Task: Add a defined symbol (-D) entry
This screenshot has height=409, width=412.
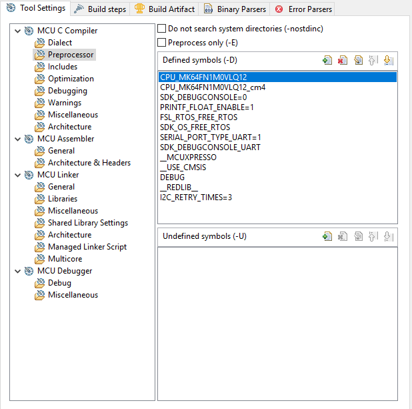Action: [327, 61]
